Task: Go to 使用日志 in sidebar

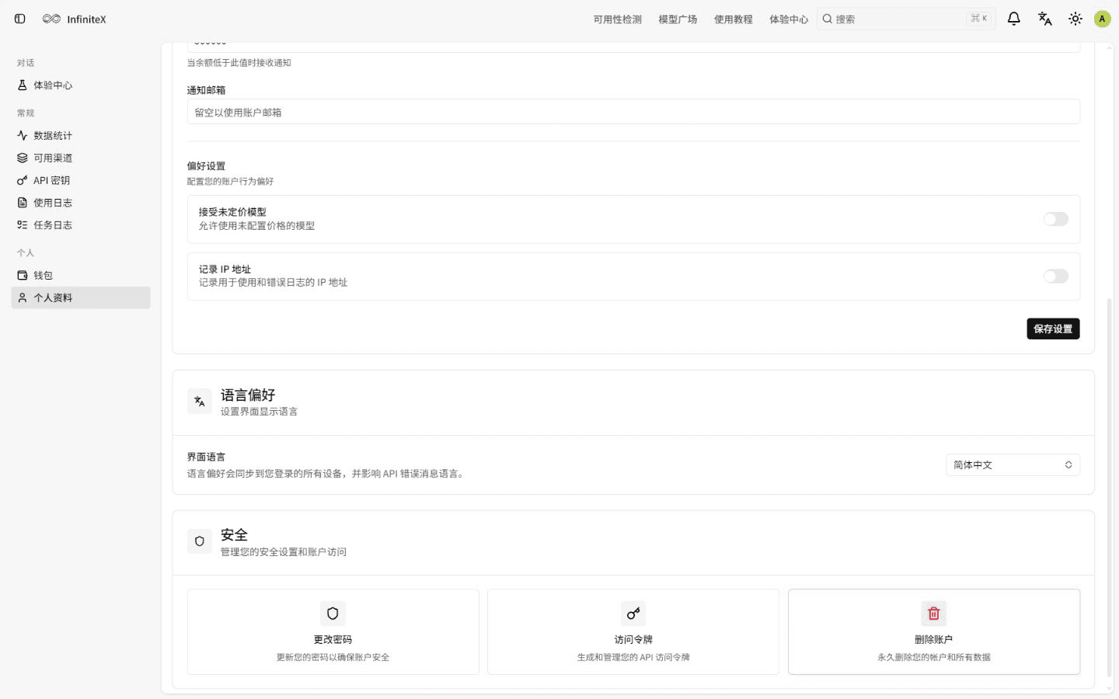Action: (81, 203)
